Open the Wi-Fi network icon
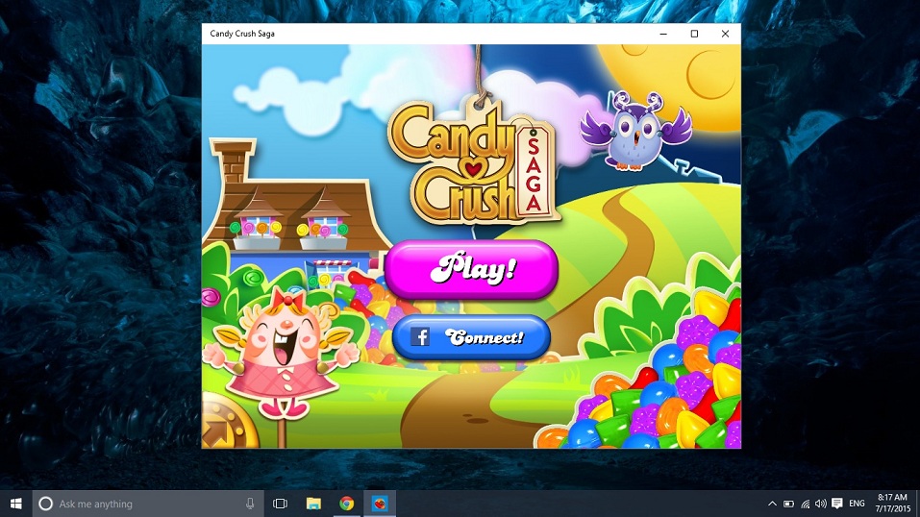 click(805, 504)
